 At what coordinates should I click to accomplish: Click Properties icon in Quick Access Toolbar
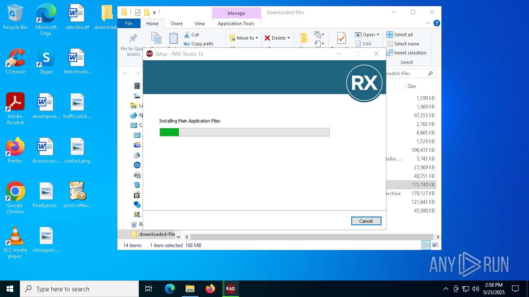pyautogui.click(x=138, y=12)
